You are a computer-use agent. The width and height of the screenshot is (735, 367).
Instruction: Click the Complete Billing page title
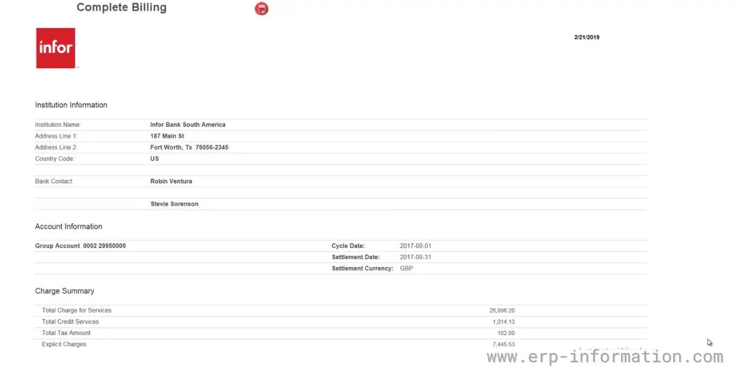click(121, 8)
